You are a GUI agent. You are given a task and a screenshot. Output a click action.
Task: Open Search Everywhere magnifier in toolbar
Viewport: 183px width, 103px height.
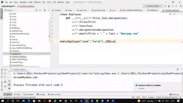(x=181, y=6)
